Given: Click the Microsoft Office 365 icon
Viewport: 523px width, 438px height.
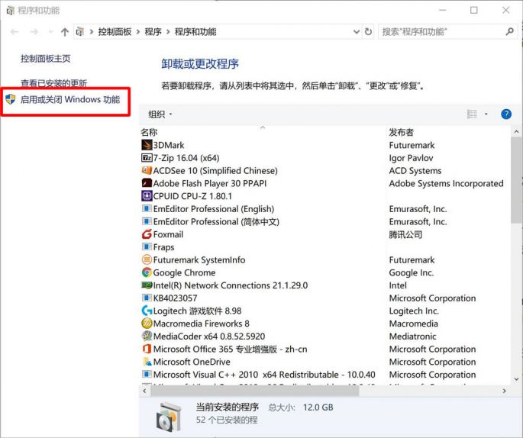Looking at the screenshot, I should [147, 349].
